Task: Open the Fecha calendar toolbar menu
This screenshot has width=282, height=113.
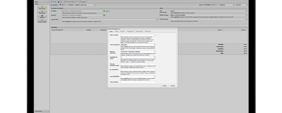Action: tap(62, 5)
